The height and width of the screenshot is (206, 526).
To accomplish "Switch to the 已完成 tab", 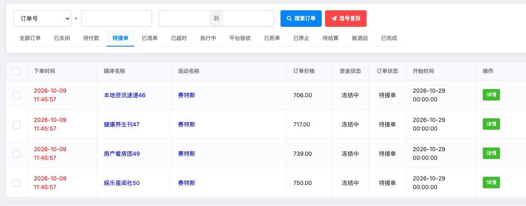I will (389, 38).
